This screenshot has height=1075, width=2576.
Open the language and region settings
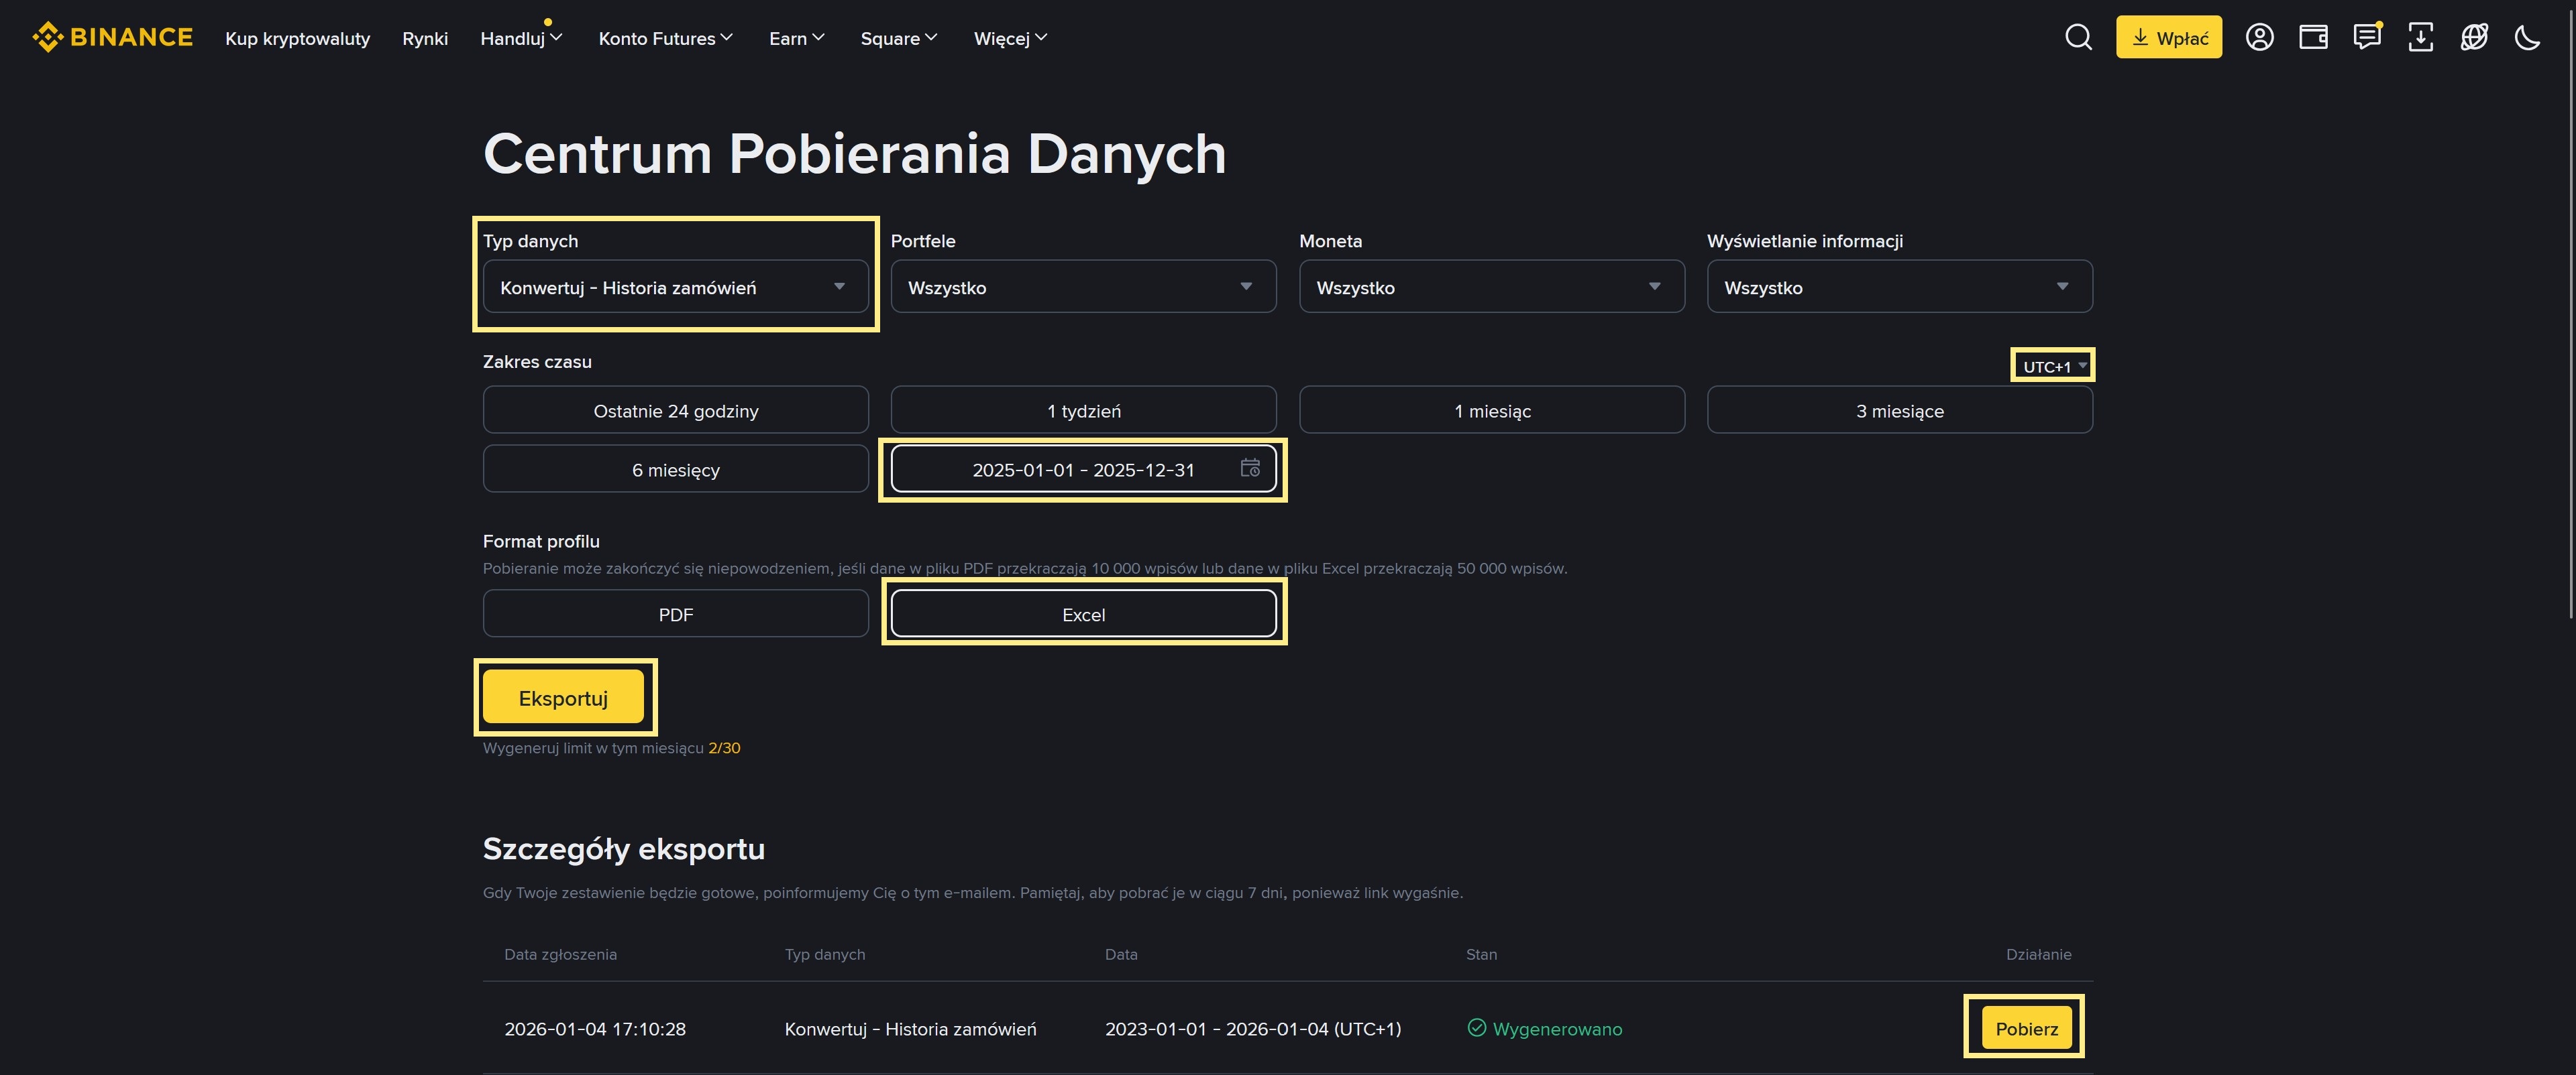[x=2474, y=37]
